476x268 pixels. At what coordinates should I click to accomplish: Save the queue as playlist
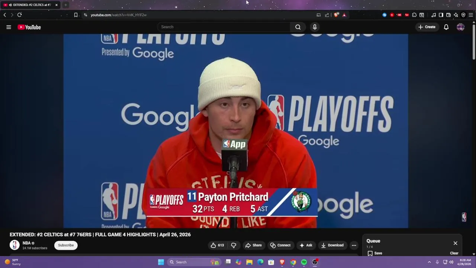(x=375, y=253)
